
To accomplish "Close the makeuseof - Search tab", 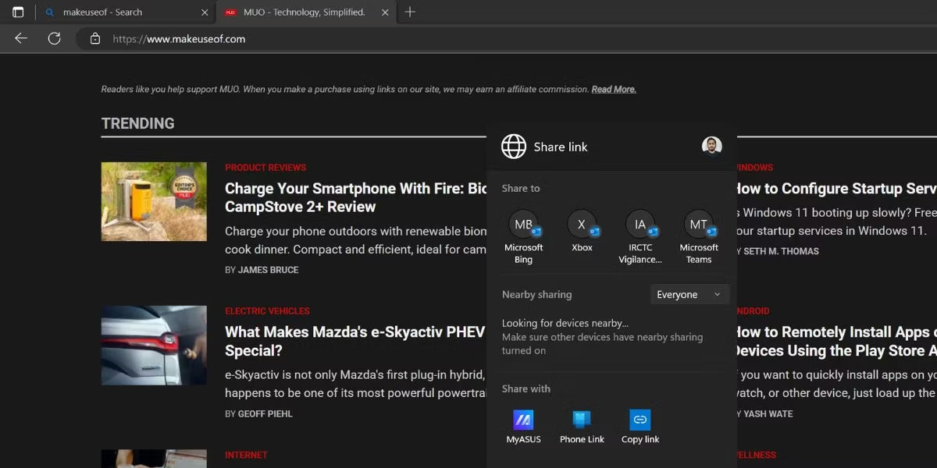I will coord(205,12).
